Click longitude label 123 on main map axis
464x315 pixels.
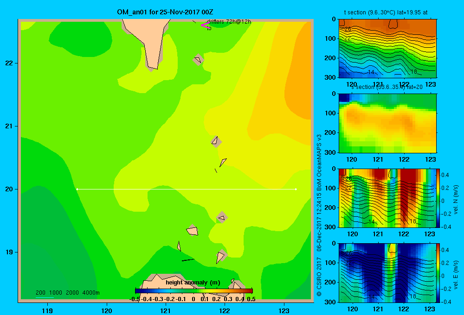click(x=284, y=310)
